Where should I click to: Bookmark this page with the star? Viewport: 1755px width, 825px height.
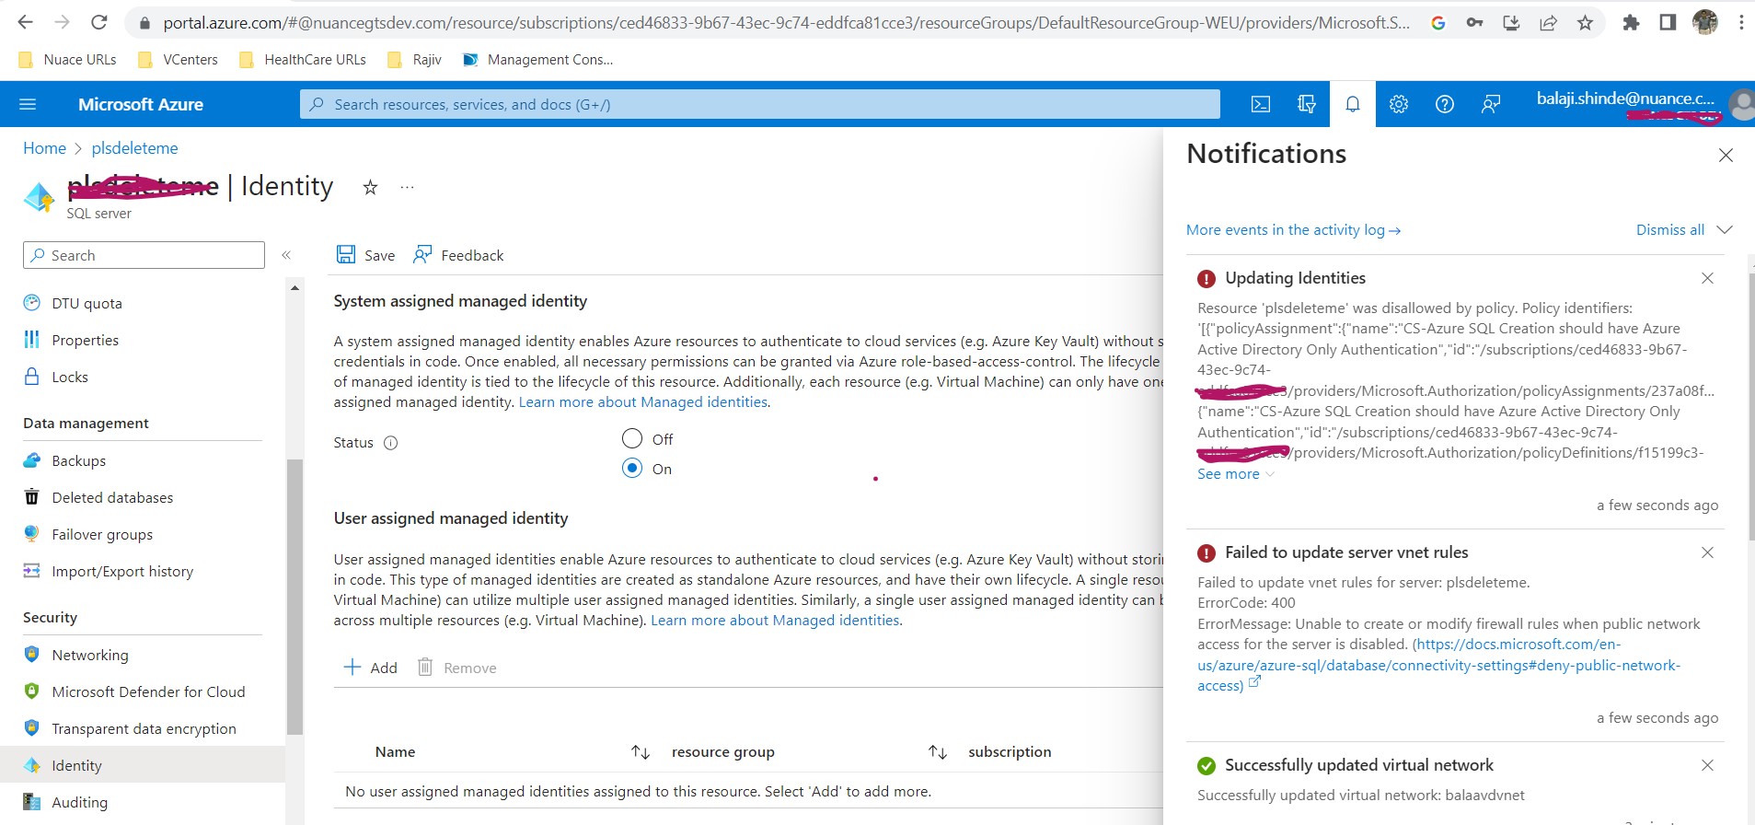[1585, 23]
